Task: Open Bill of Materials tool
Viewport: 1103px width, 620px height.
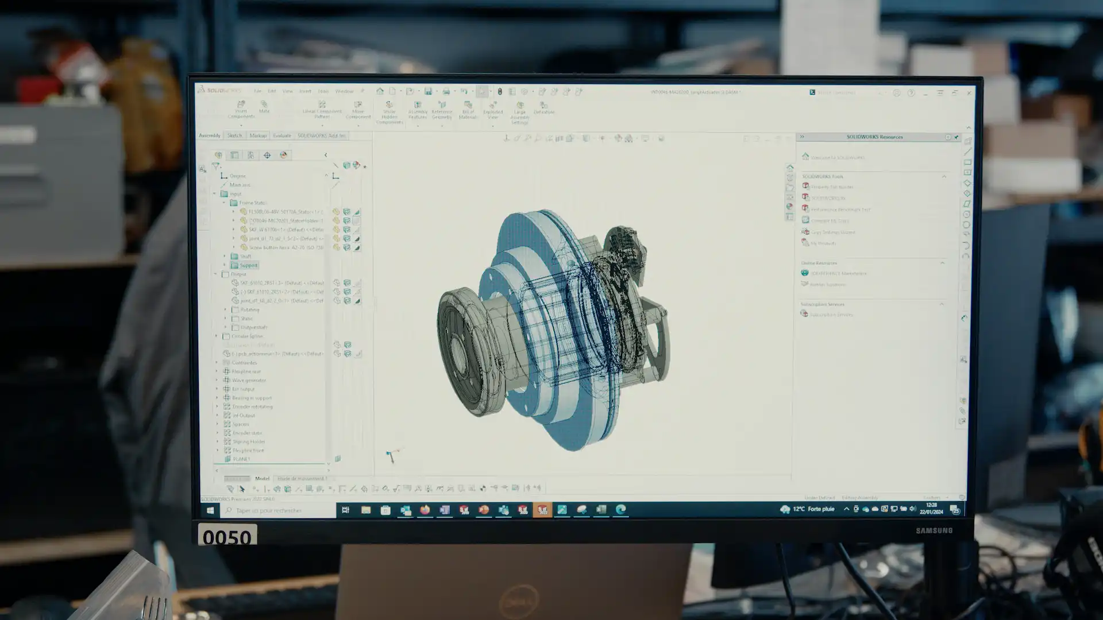Action: tap(468, 110)
